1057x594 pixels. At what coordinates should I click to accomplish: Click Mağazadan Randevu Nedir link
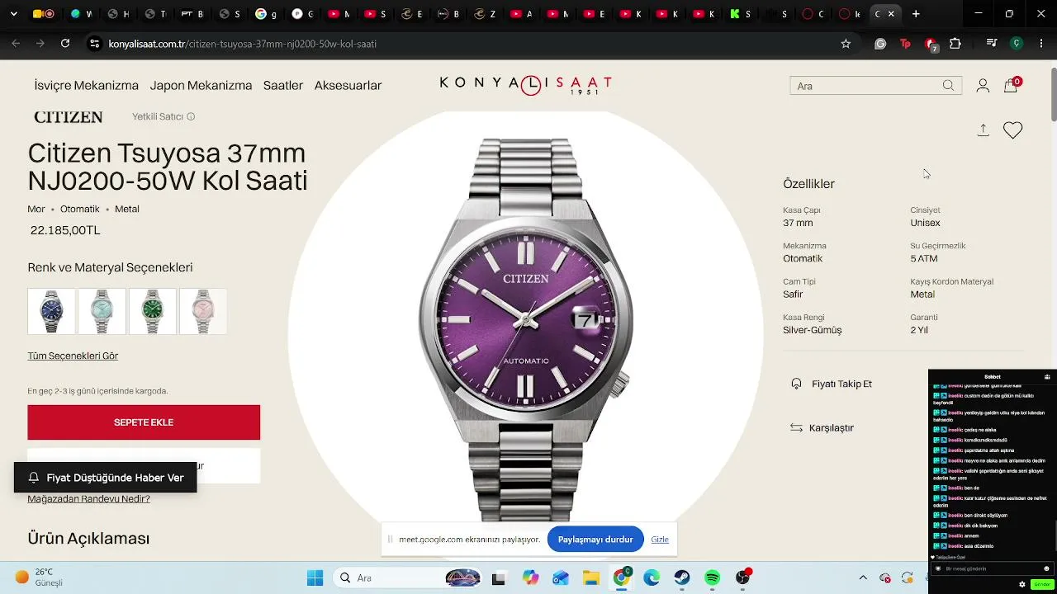pos(88,498)
